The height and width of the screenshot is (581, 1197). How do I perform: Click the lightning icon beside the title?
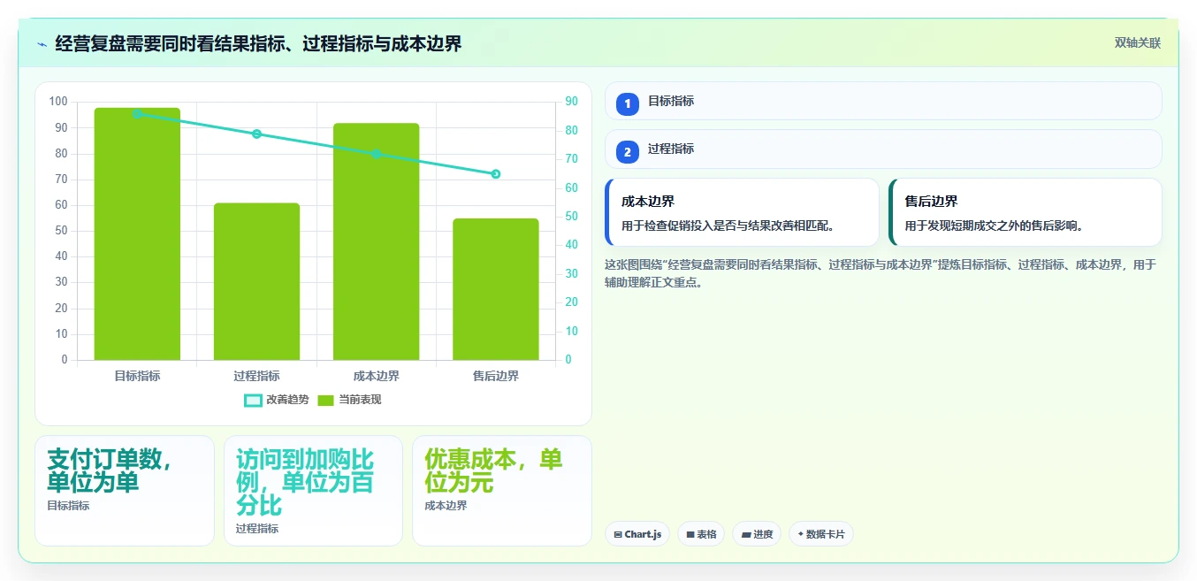[x=42, y=44]
